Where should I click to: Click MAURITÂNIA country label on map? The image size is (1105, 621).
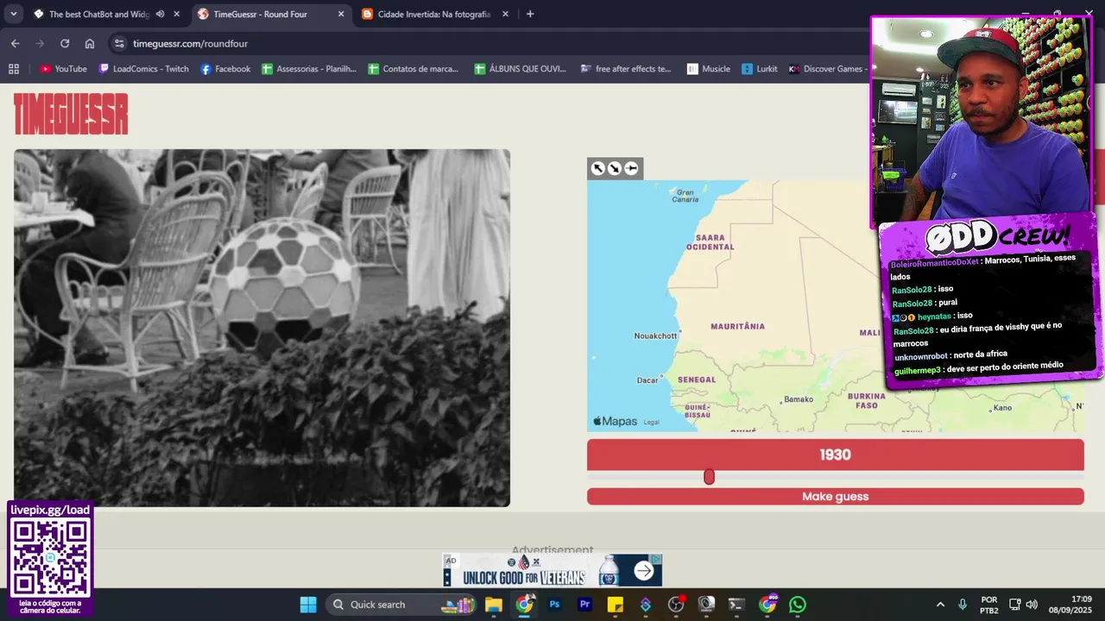click(x=737, y=327)
